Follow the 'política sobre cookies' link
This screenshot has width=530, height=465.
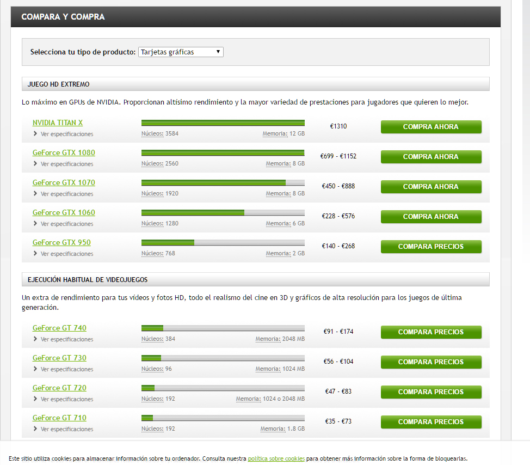click(276, 458)
